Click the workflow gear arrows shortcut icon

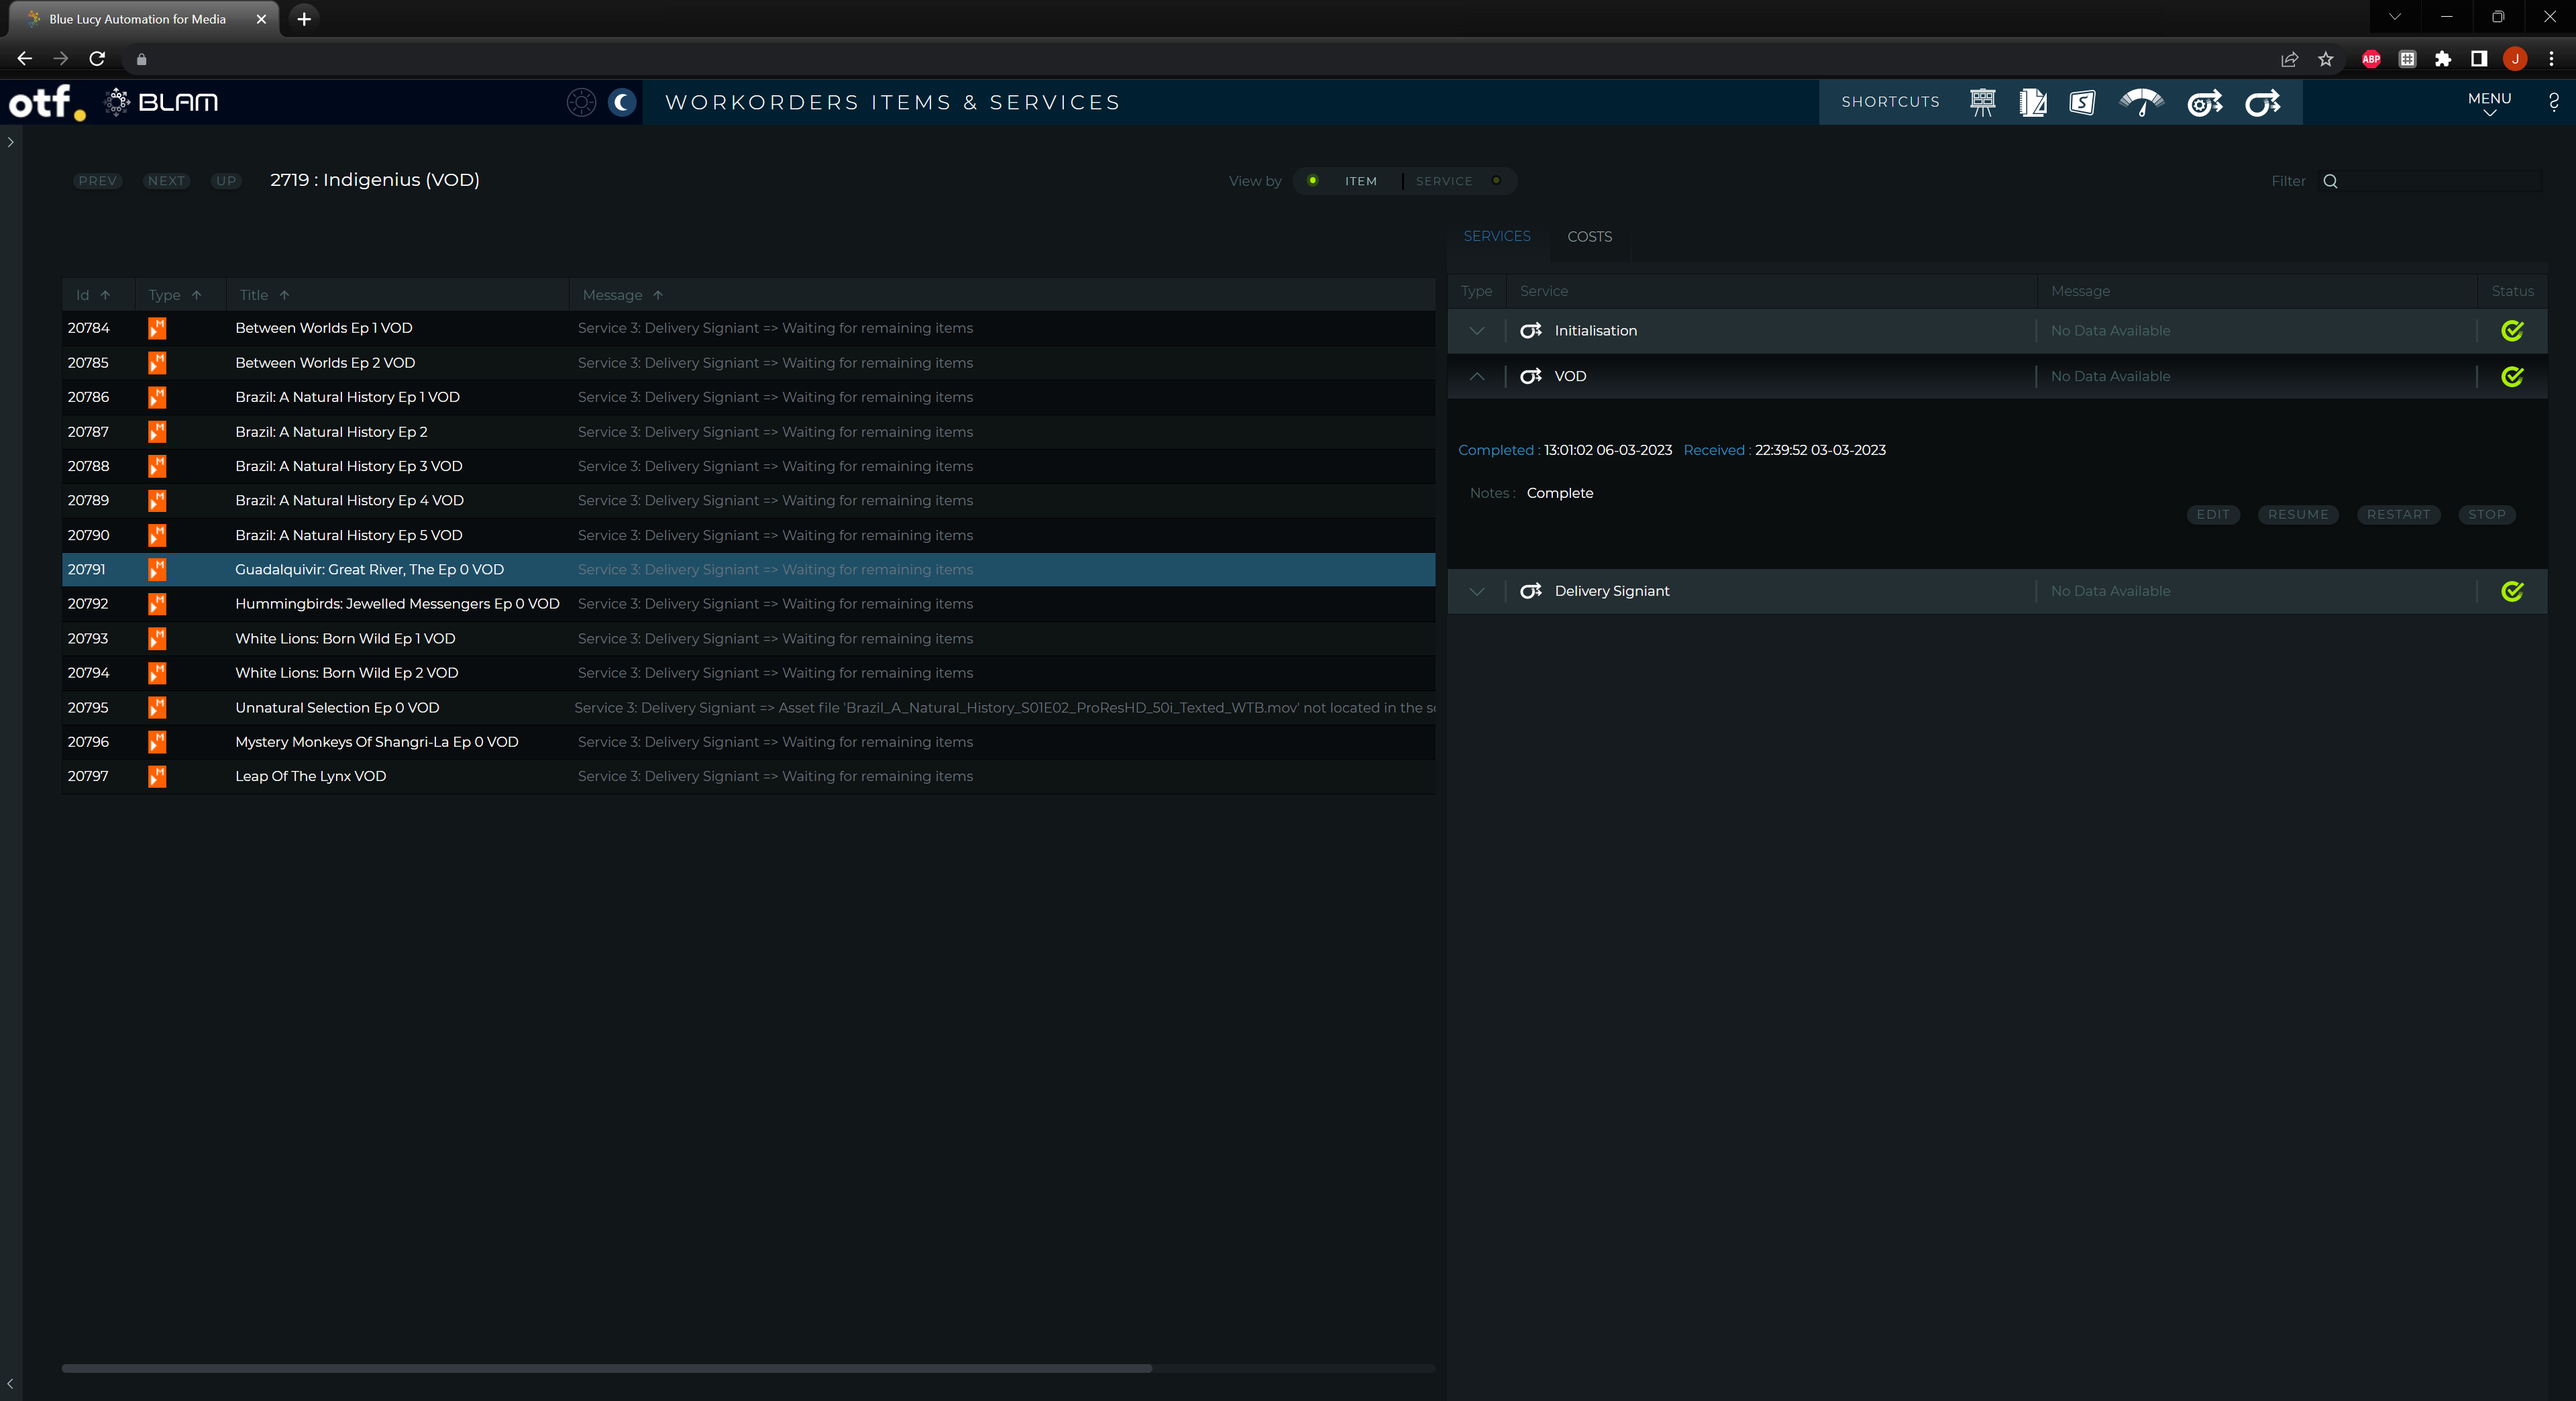coord(2204,102)
